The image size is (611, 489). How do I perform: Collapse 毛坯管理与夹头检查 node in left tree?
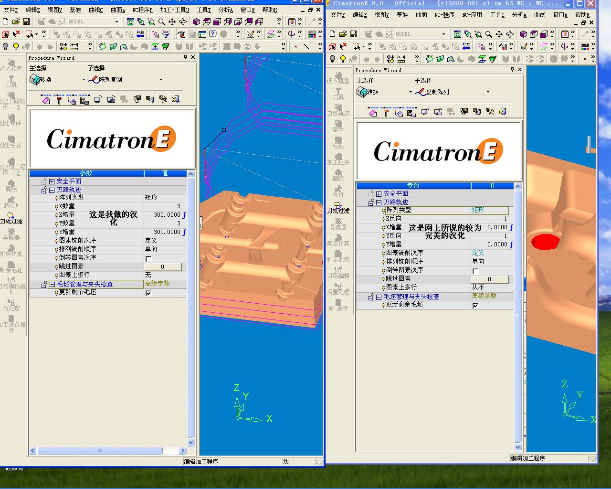click(x=52, y=284)
